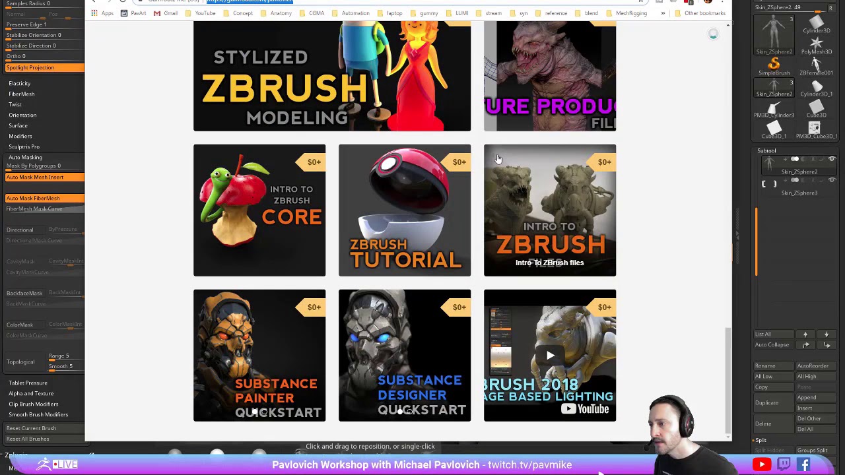Viewport: 845px width, 475px height.
Task: Open the Orientation brush submenu
Action: (22, 115)
